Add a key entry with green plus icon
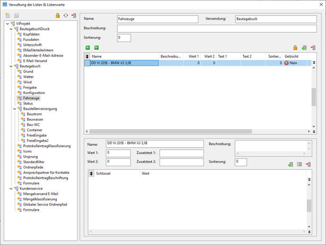This screenshot has height=245, width=326. click(x=290, y=164)
